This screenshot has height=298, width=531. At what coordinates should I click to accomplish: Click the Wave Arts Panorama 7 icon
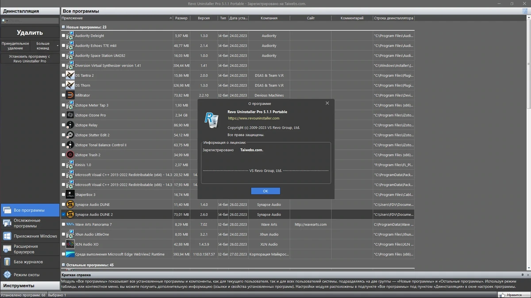click(x=70, y=224)
